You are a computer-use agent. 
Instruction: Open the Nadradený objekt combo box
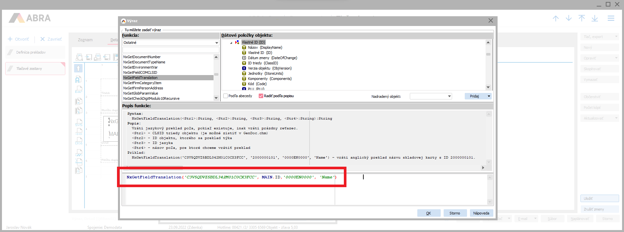[449, 96]
